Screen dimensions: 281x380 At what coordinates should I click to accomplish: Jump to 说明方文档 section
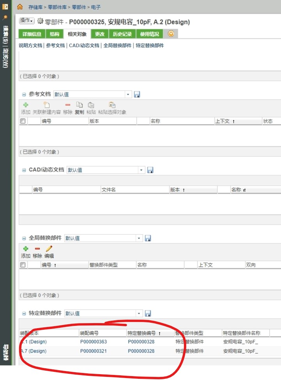click(30, 45)
